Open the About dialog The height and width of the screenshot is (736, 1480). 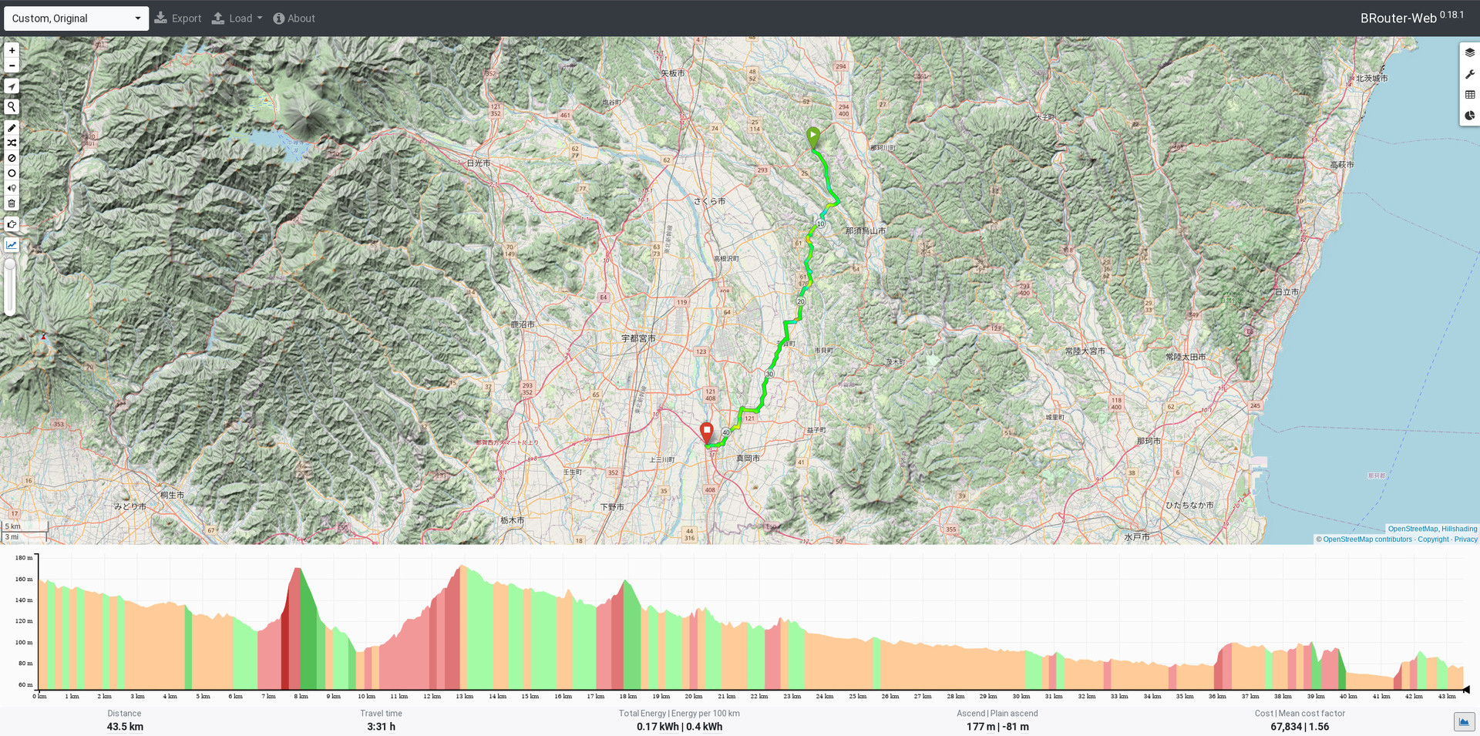tap(294, 18)
